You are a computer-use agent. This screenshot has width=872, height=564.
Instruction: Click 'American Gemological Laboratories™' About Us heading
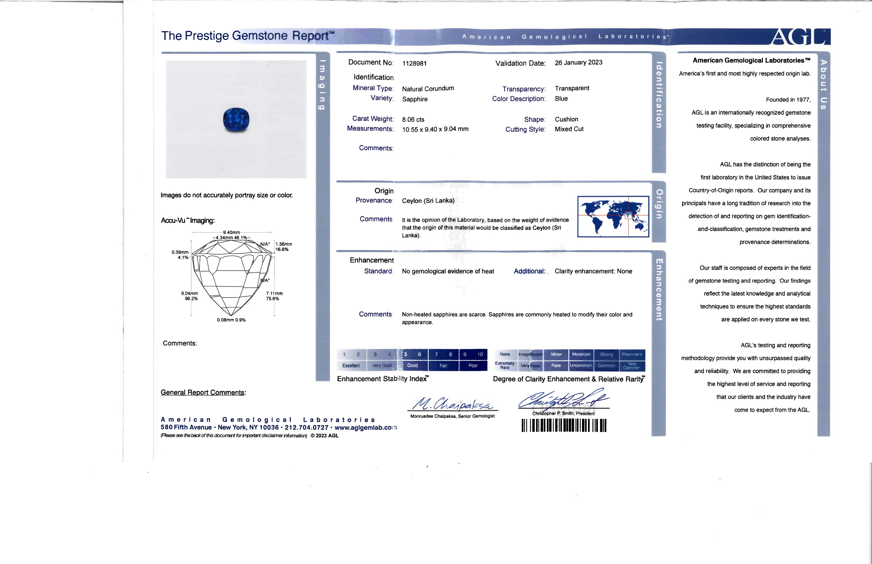point(752,60)
